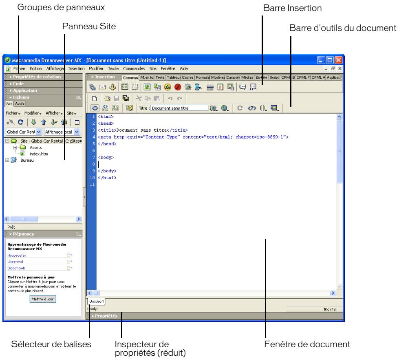Click the blue Put files arrow
The height and width of the screenshot is (359, 399).
(44, 122)
